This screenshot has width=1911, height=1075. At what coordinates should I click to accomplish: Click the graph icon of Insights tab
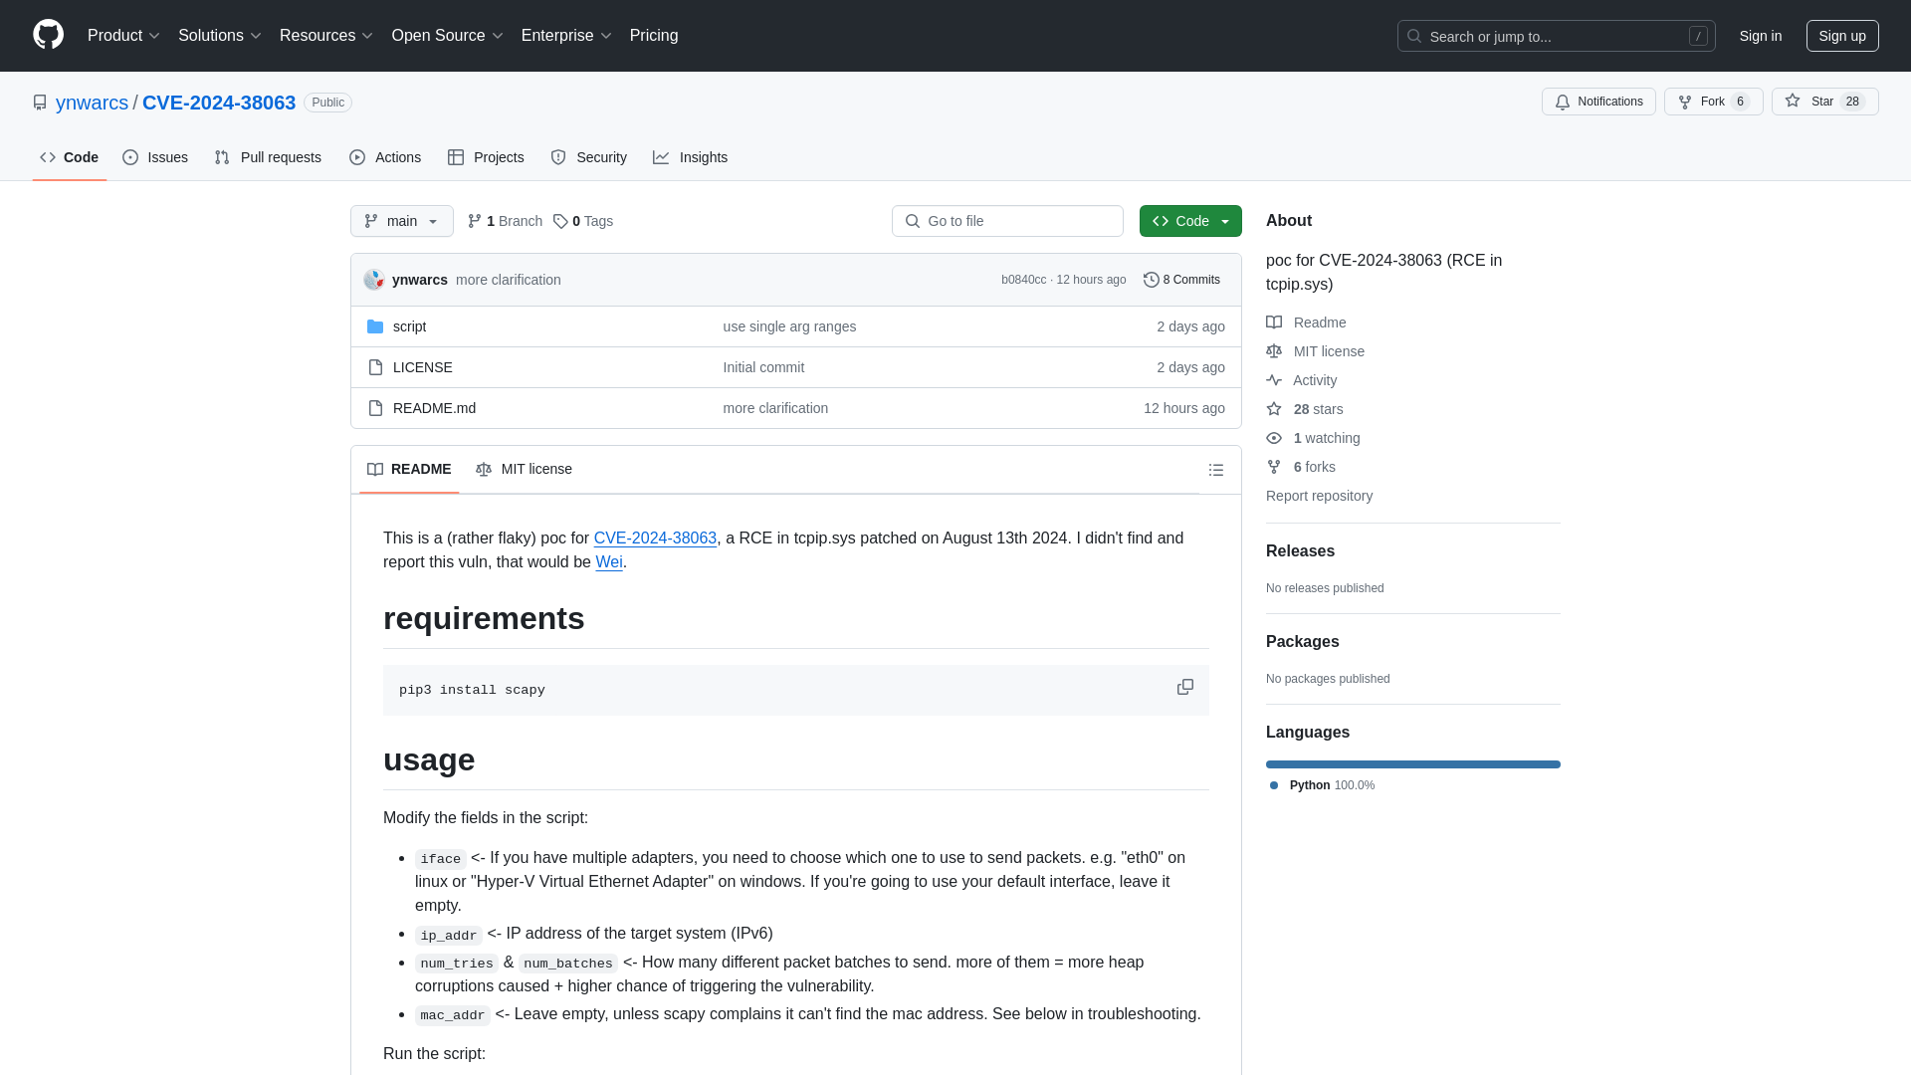coord(661,157)
